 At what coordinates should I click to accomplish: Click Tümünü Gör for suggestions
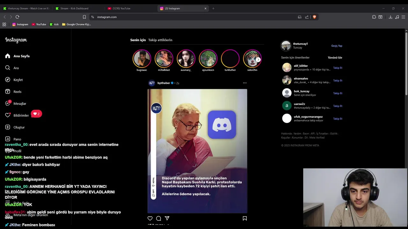335,58
